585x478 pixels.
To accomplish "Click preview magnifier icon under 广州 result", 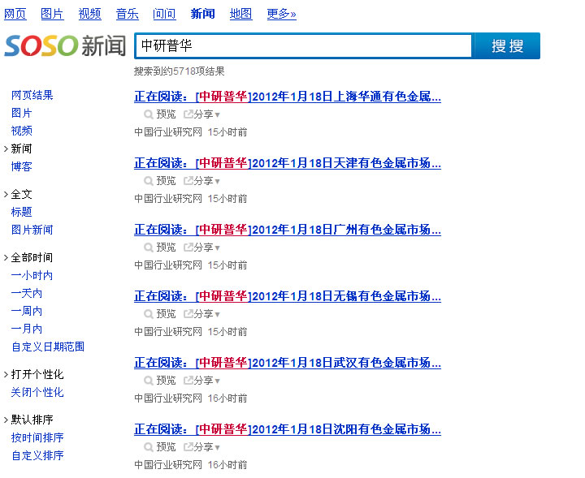I will (149, 248).
